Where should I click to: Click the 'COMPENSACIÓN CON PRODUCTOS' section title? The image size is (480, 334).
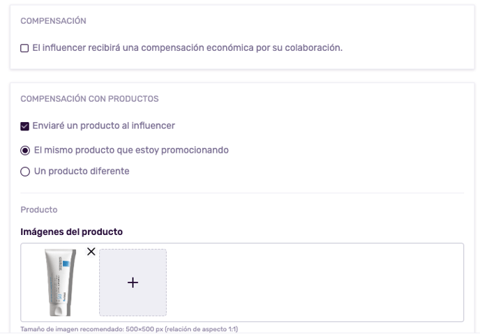point(89,99)
